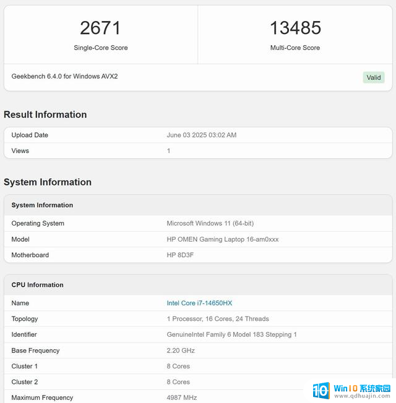Click the Result Information heading

pos(45,114)
